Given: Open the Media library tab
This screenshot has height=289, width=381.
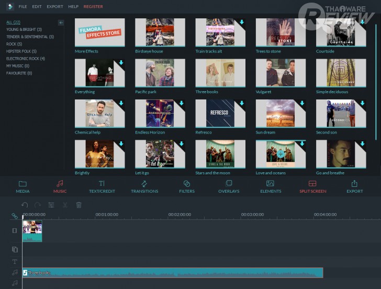Looking at the screenshot, I should coord(23,187).
